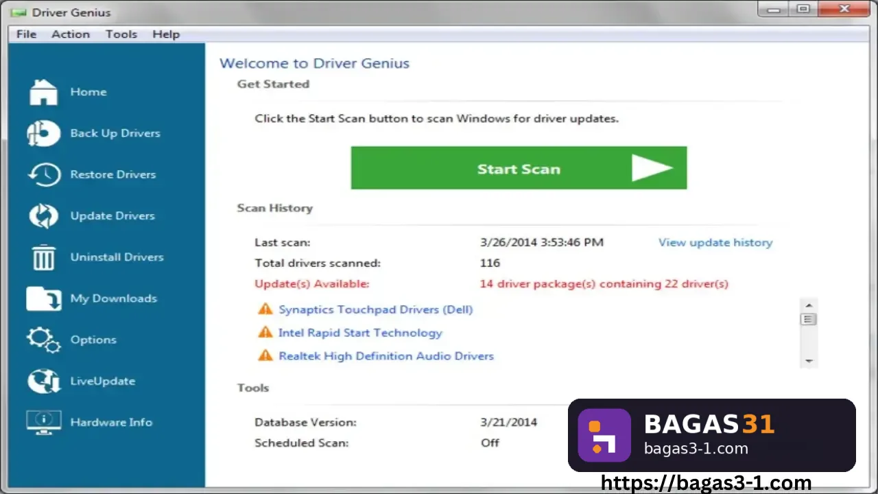The width and height of the screenshot is (878, 494).
Task: Open the View update history link
Action: tap(715, 242)
